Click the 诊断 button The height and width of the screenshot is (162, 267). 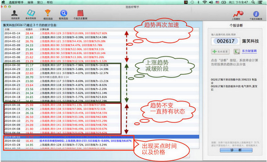pyautogui.click(x=236, y=150)
